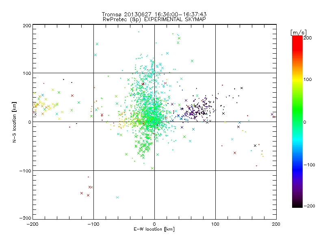Click the y-axis tick label '100'
This screenshot has height=244, width=325.
[27, 74]
